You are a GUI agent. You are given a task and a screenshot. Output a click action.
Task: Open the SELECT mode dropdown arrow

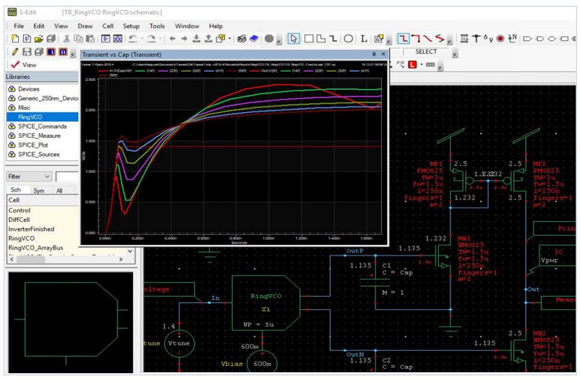[455, 54]
